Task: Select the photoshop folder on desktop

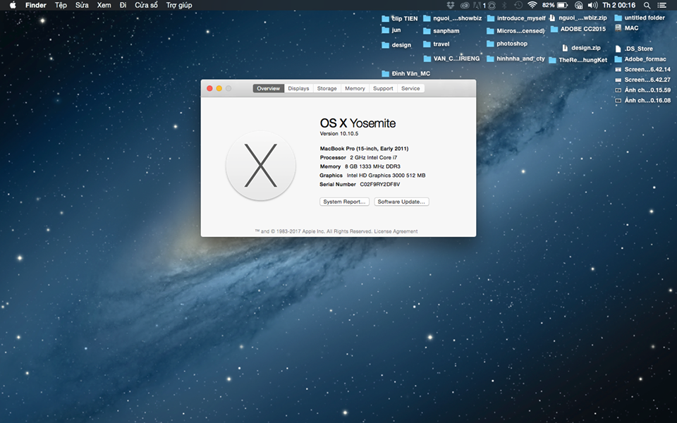Action: coord(506,44)
